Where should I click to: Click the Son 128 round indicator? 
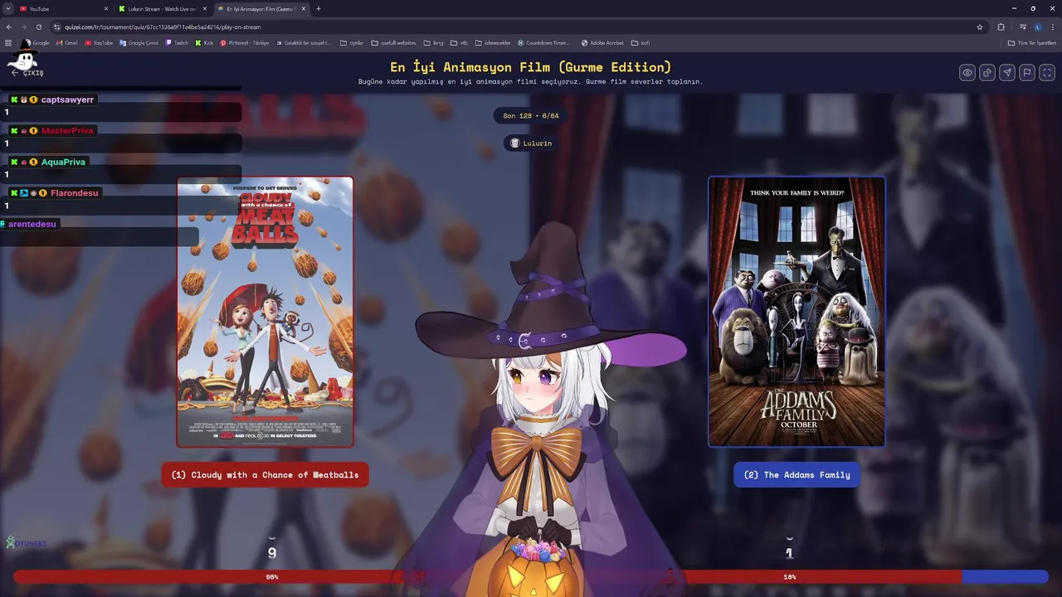coord(531,116)
